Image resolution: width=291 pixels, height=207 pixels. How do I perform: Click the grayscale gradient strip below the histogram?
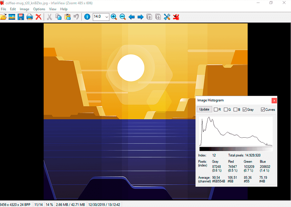tap(236, 149)
